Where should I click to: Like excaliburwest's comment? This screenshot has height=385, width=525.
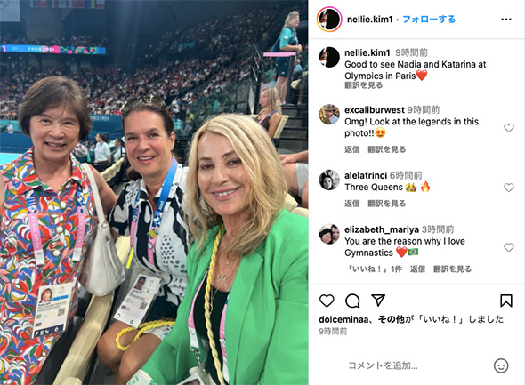tap(509, 128)
